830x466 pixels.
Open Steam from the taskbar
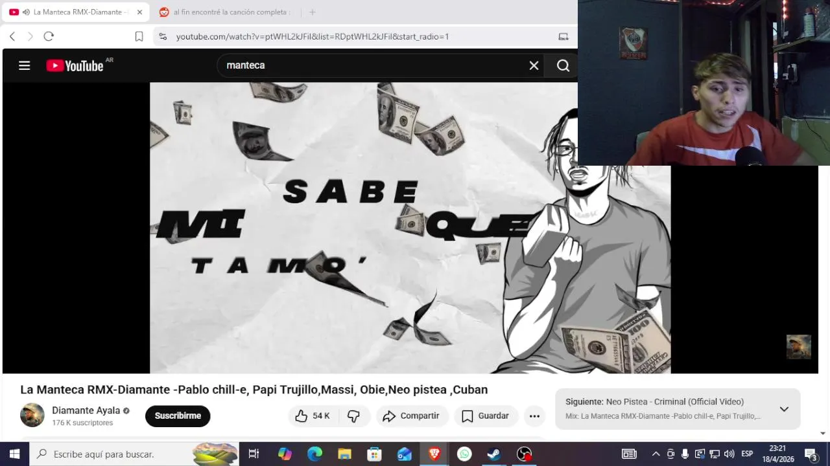494,454
